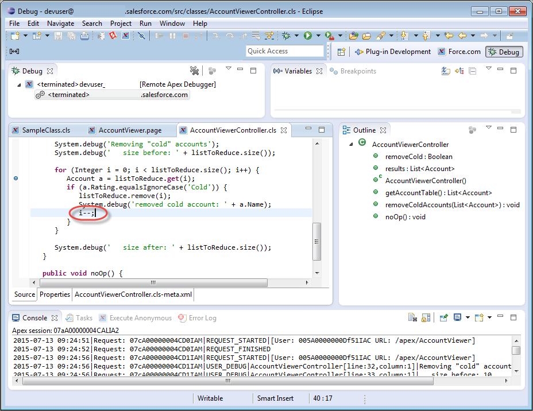This screenshot has width=533, height=411.
Task: Open the Run launch dropdown arrow
Action: point(318,36)
